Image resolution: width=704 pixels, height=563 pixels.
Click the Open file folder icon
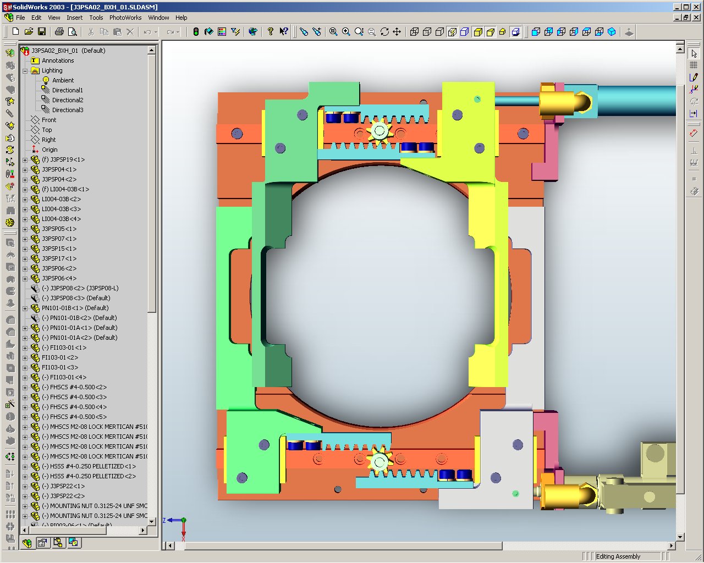[29, 32]
